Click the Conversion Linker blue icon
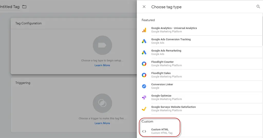This screenshot has height=138, width=263. pyautogui.click(x=144, y=86)
